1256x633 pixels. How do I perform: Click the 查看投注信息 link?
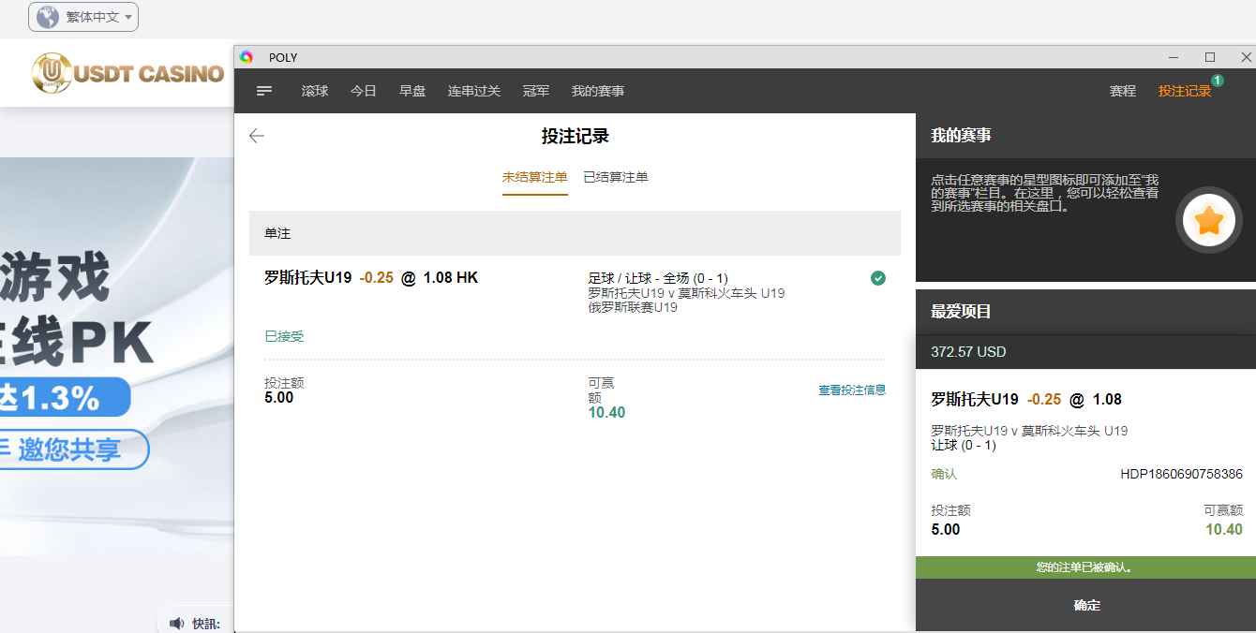coord(852,390)
